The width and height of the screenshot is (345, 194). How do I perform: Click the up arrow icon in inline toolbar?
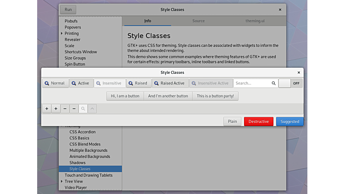[x=92, y=109]
